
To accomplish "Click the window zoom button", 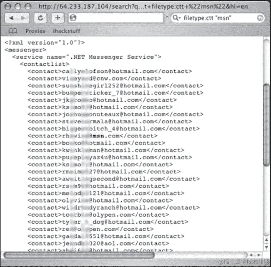I will click(28, 7).
